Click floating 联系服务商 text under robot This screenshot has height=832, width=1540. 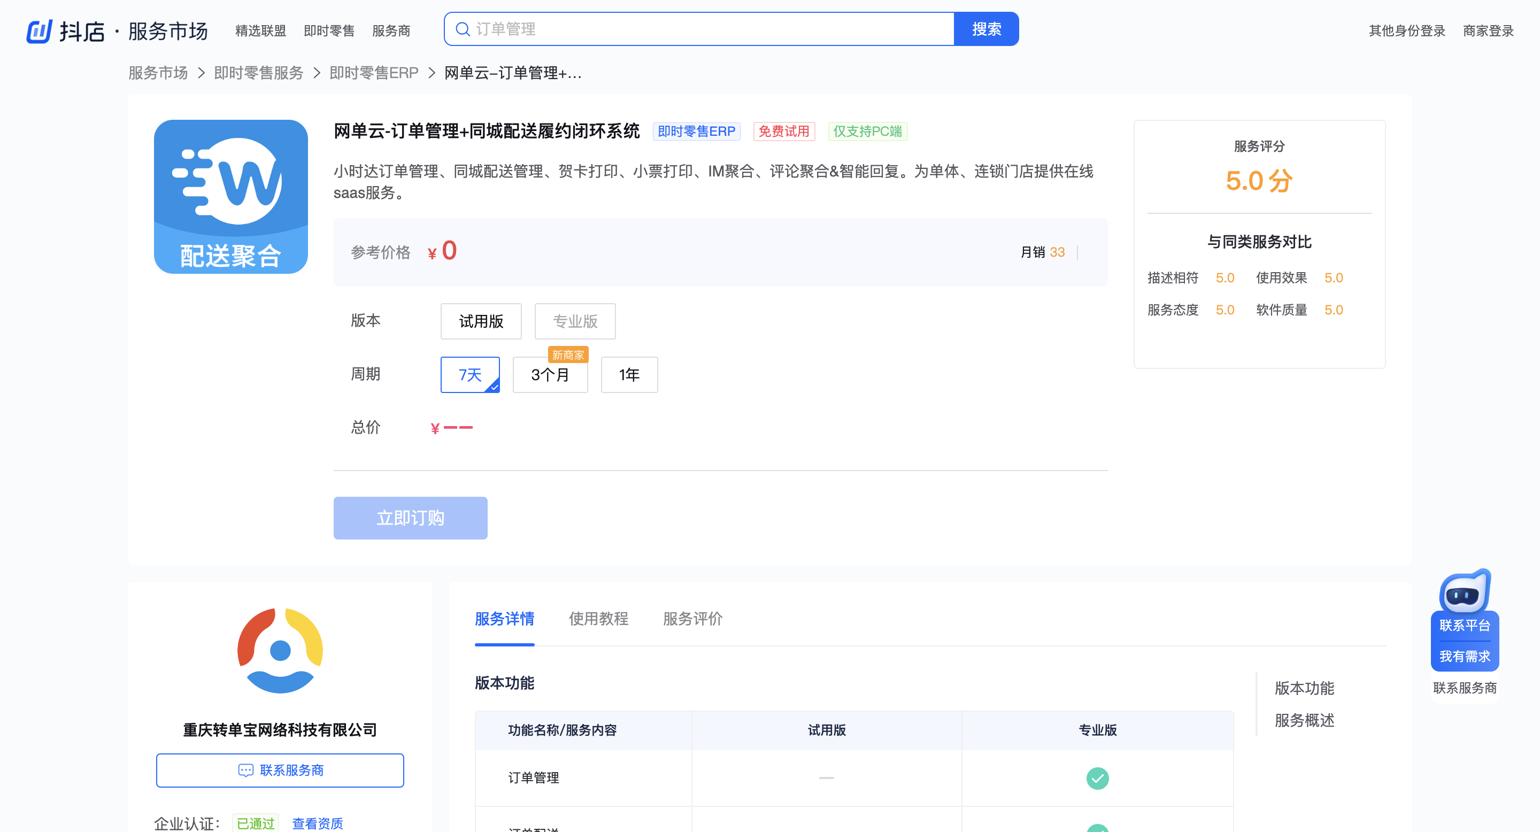(x=1465, y=688)
